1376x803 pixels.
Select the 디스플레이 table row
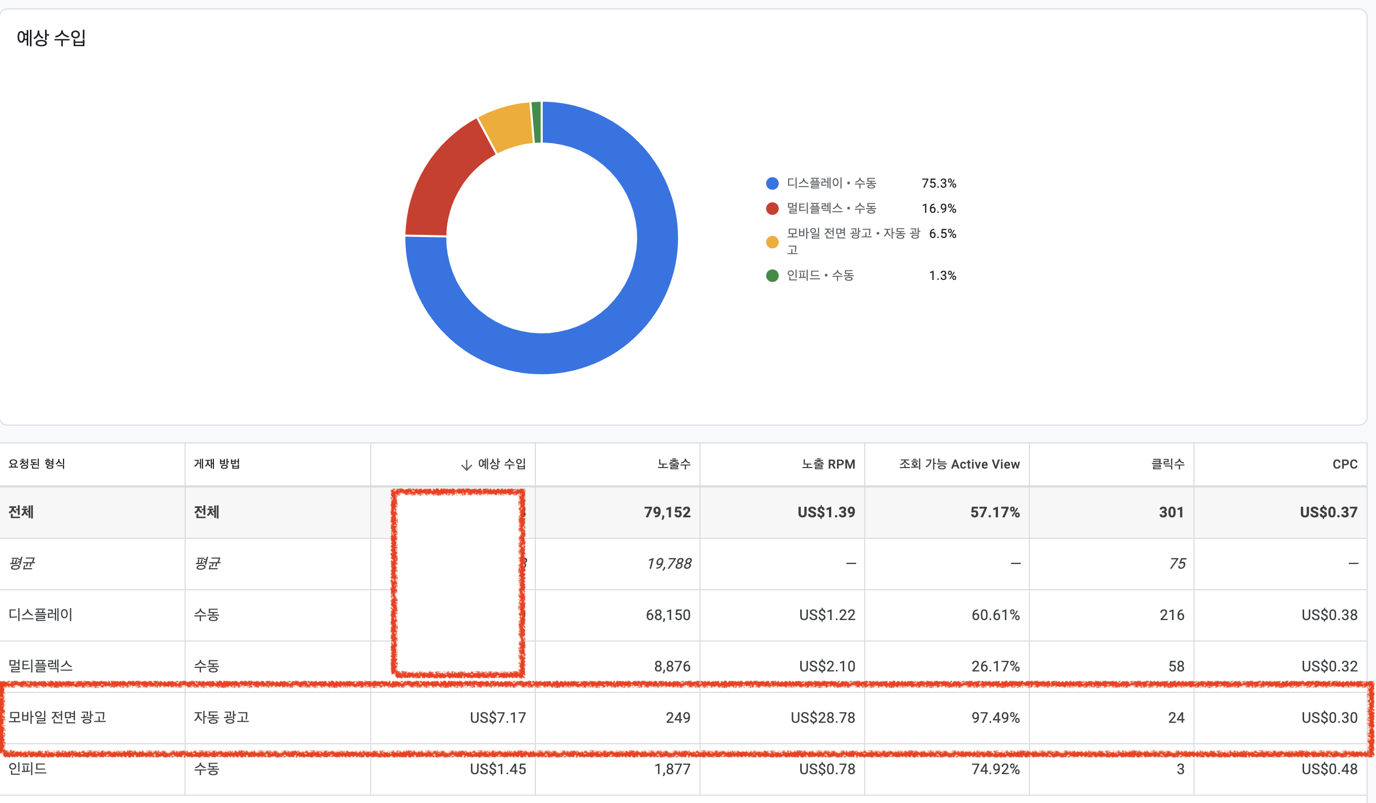coord(40,615)
